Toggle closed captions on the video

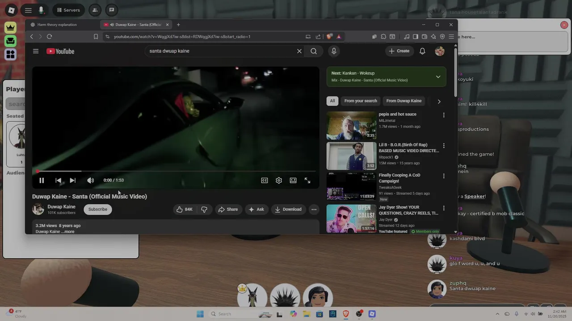tap(265, 180)
